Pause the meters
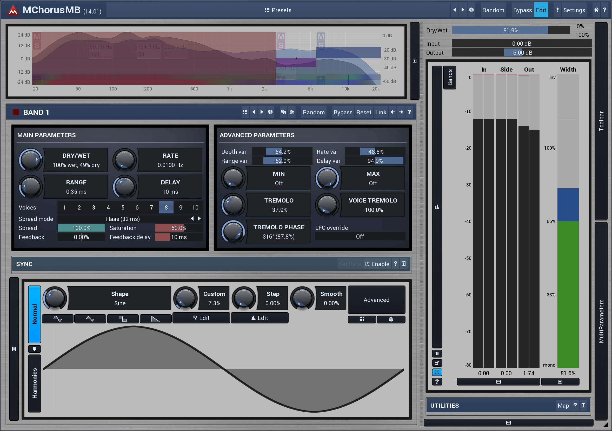Screen dimensions: 612x431 click(x=437, y=353)
